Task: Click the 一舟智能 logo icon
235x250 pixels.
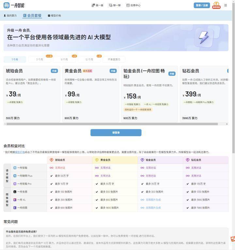Action: 7,5
